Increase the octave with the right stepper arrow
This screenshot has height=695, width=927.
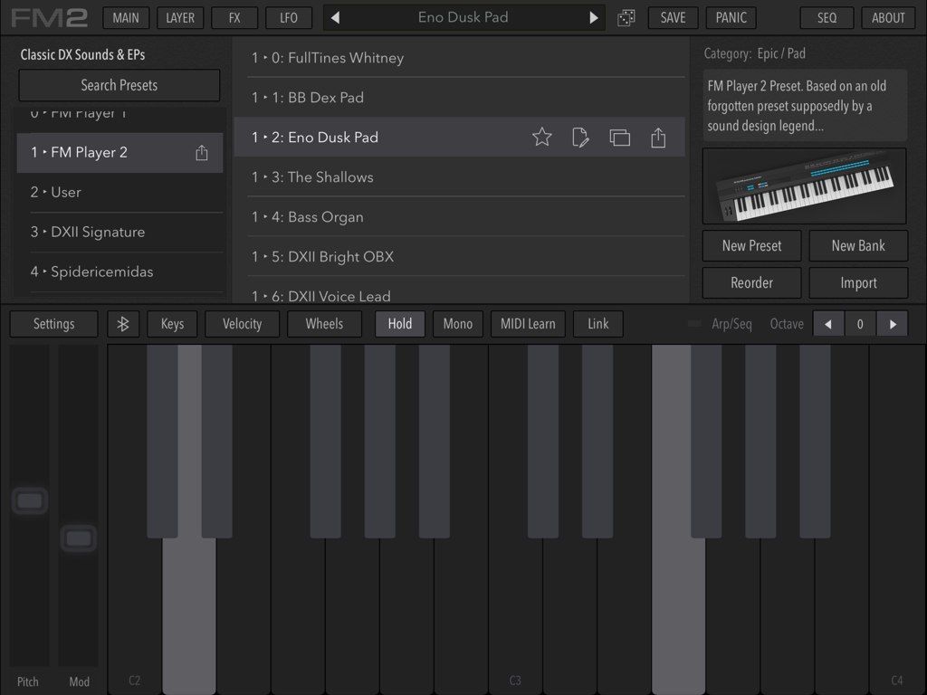(x=893, y=323)
